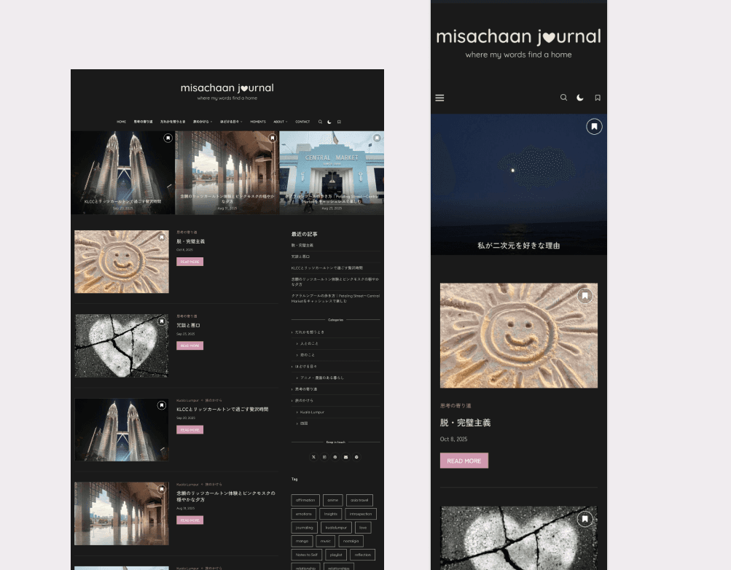Open the Pinterest social icon under Keep in touch
This screenshot has height=570, width=731.
point(335,457)
